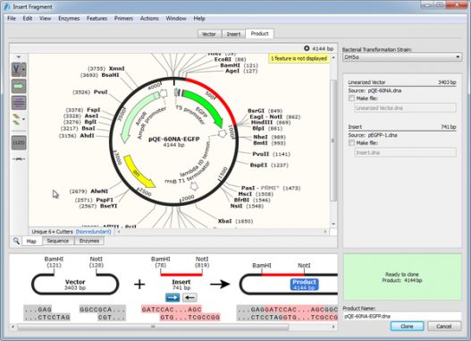Toggle the (123) numbering icon

(x=19, y=142)
